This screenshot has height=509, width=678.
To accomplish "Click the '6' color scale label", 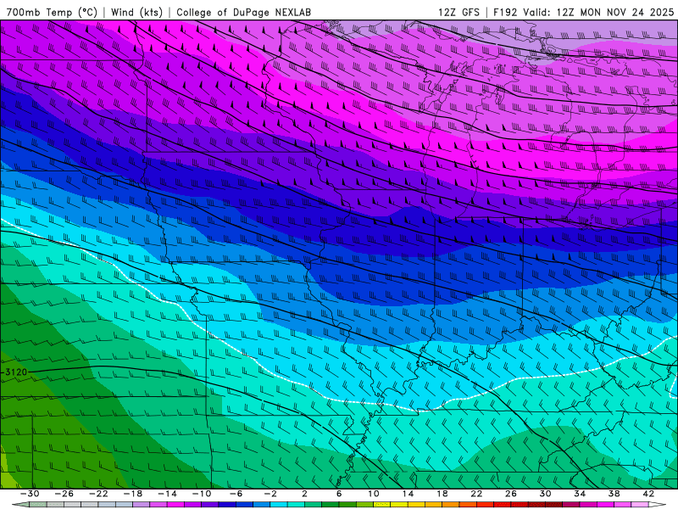I will point(339,494).
